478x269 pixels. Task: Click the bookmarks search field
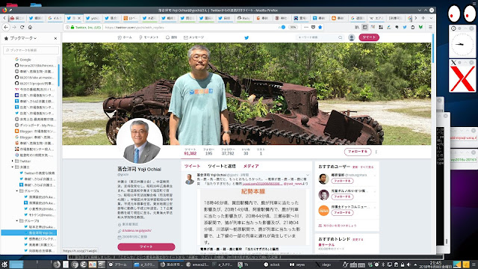coord(31,50)
